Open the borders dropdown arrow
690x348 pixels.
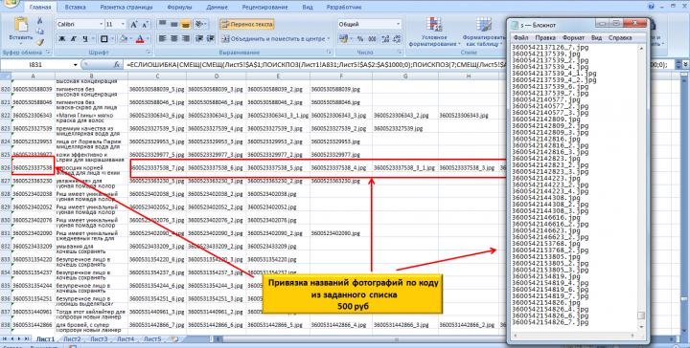click(112, 39)
